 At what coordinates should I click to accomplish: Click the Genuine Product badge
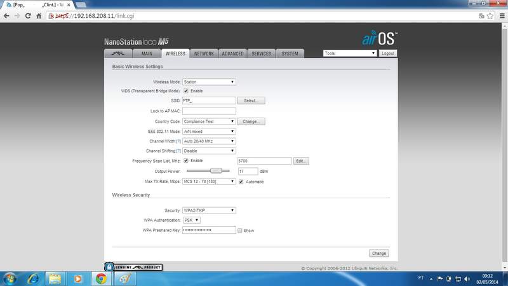coord(133,267)
